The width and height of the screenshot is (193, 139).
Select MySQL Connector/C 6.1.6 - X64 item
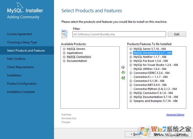(x=153, y=93)
